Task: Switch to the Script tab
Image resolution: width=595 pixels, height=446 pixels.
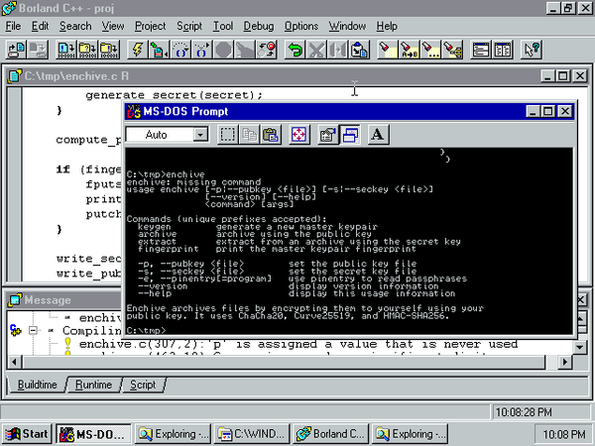Action: (x=143, y=385)
